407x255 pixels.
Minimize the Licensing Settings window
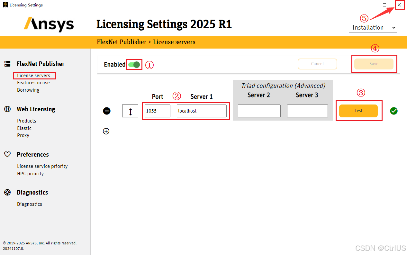pos(370,5)
